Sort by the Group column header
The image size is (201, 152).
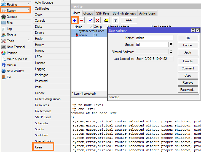(x=100, y=27)
